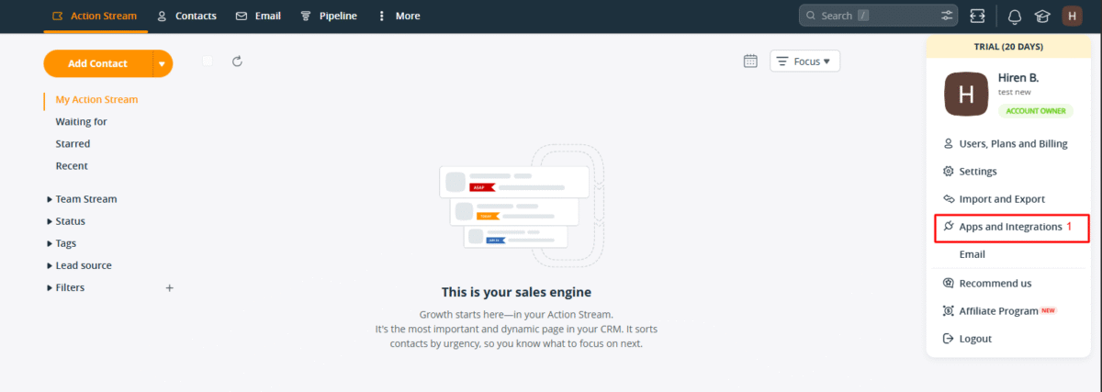Open the Starred list in sidebar

click(73, 144)
